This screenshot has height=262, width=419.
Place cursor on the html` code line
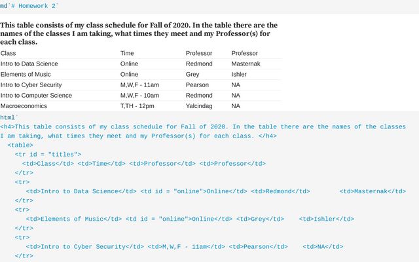pos(9,117)
